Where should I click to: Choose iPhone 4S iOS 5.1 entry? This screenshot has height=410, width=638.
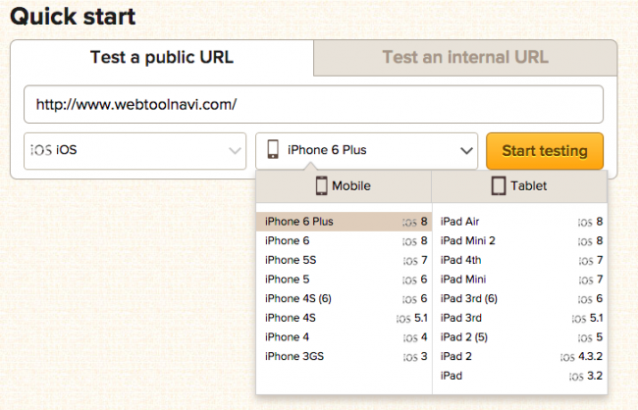click(x=344, y=318)
